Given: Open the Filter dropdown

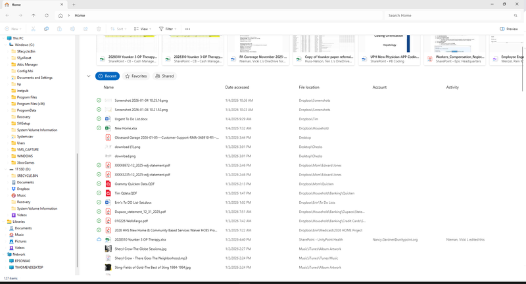Looking at the screenshot, I should coord(168,29).
